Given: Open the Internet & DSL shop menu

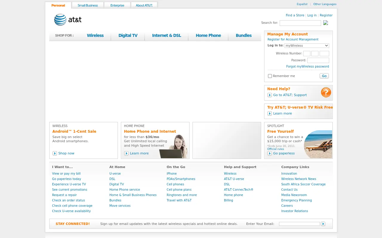Looking at the screenshot, I should [x=167, y=35].
